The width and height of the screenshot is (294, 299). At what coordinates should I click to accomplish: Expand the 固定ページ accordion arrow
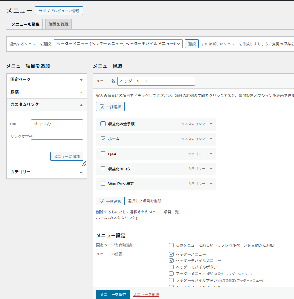click(81, 80)
